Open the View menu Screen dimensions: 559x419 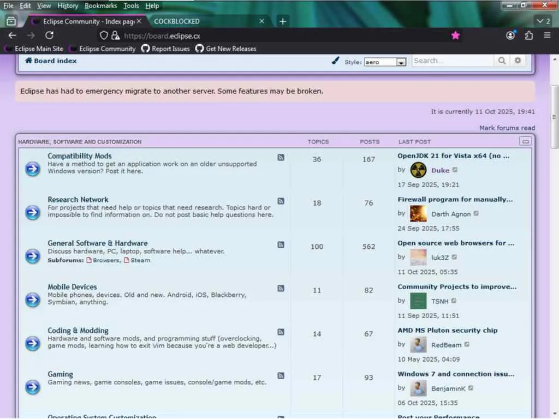(x=44, y=5)
